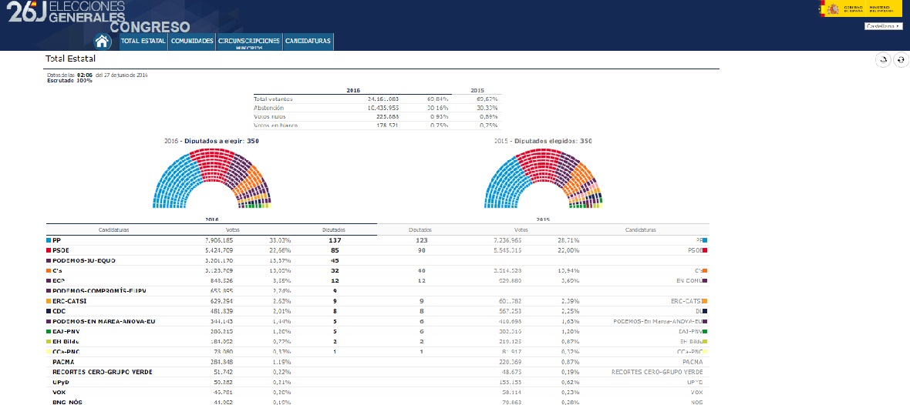Click the 2015 Candidaturas column header
This screenshot has width=910, height=405.
[x=640, y=229]
